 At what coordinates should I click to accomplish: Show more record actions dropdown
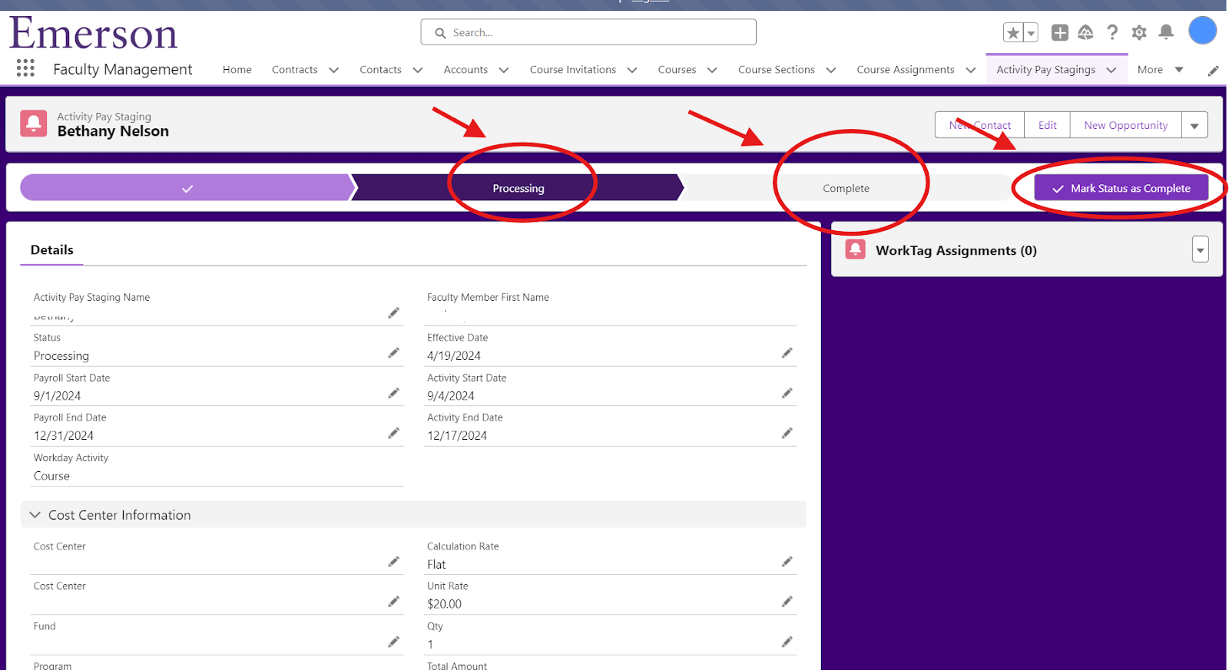[1194, 125]
